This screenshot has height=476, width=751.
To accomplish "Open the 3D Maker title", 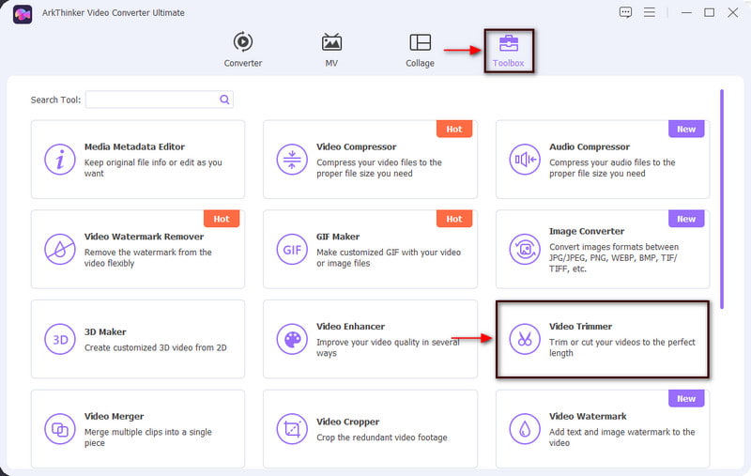I will (105, 331).
